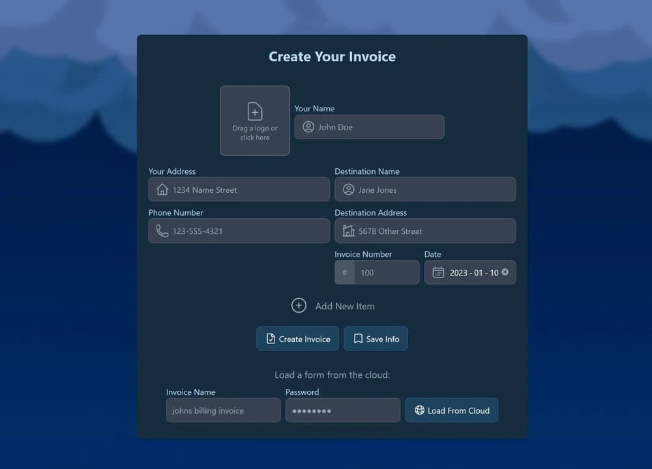Click the 'Invoice Name' field label
This screenshot has height=469, width=652.
pyautogui.click(x=190, y=392)
